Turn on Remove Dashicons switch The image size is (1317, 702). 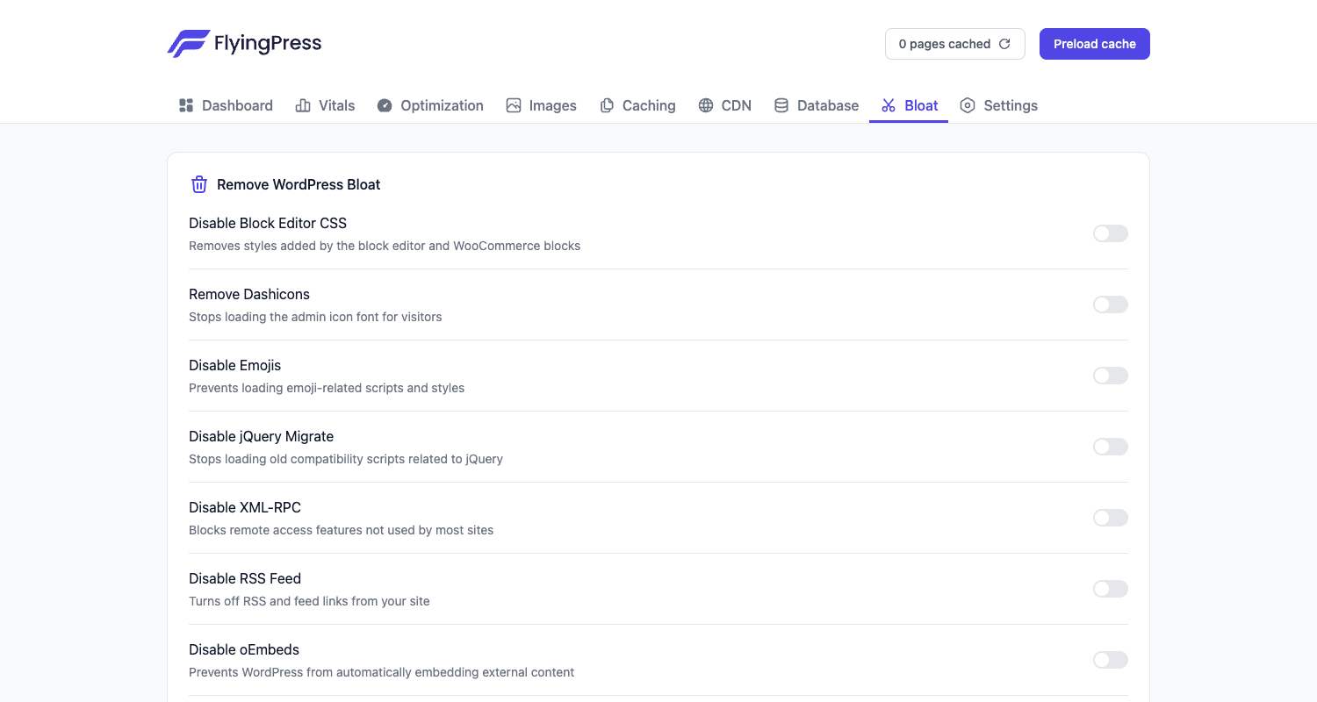1110,304
